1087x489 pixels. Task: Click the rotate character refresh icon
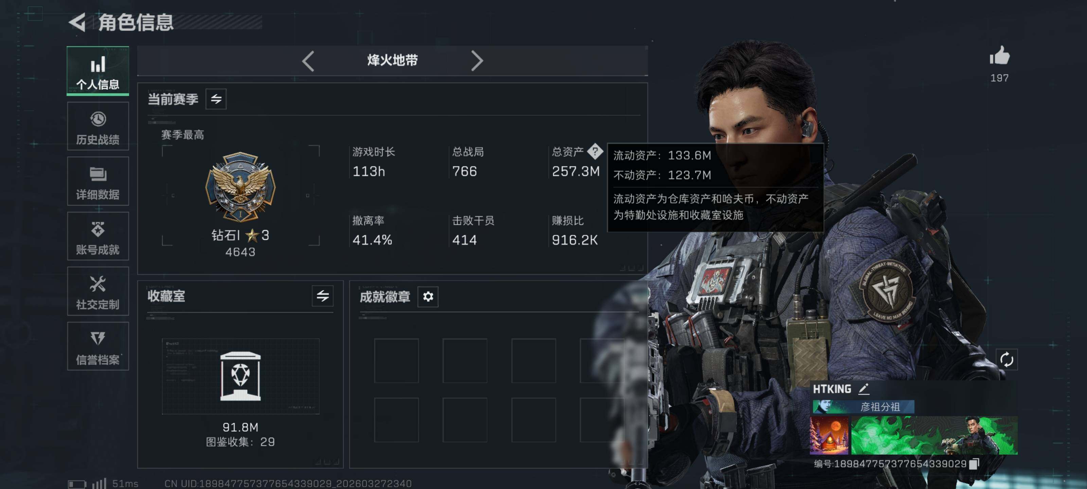[1006, 360]
